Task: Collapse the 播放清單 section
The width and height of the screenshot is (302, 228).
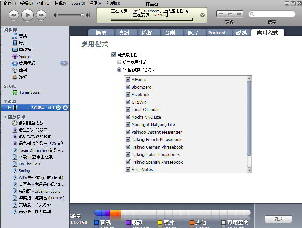Action: click(x=5, y=117)
